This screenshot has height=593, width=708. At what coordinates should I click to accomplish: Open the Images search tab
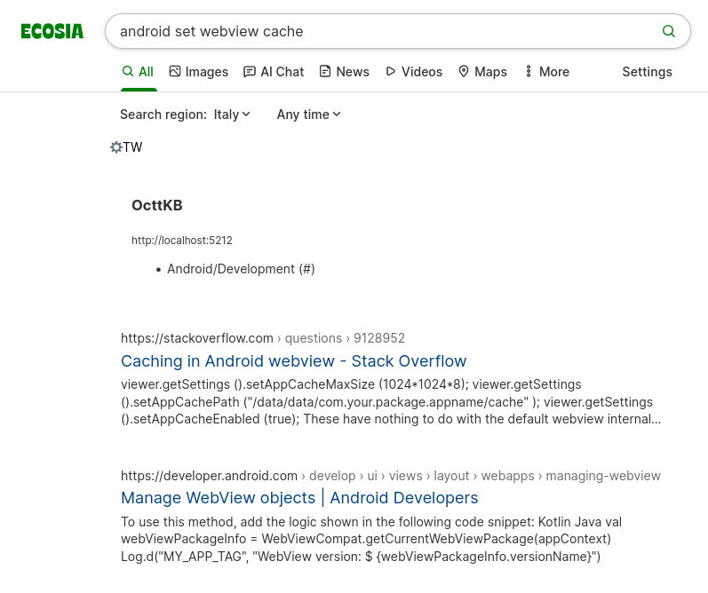click(198, 72)
